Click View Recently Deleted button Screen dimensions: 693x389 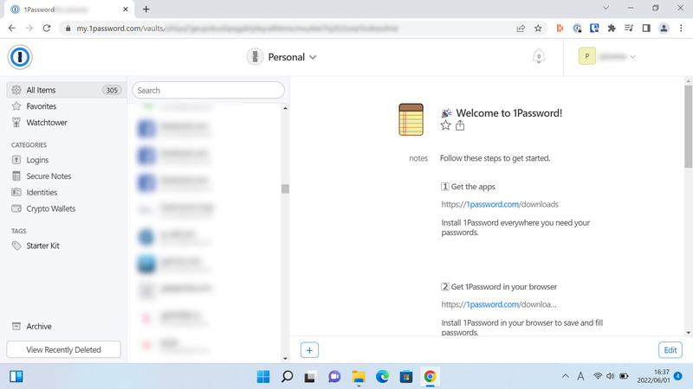click(63, 350)
